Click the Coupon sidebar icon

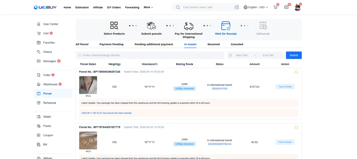39,135
